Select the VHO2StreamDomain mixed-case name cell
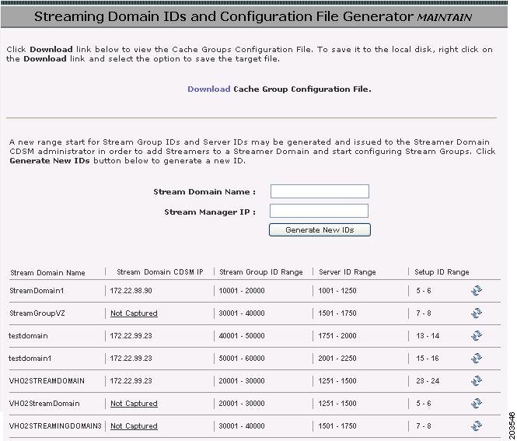Screen dimensions: 517x441 [x=44, y=404]
